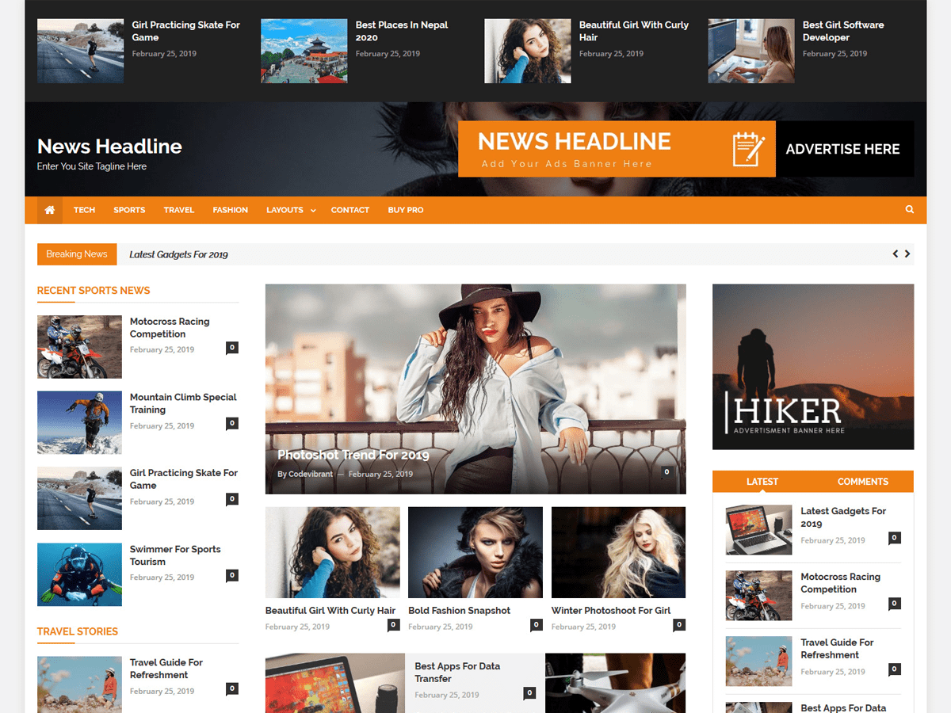Click the notepad icon in the ads banner
This screenshot has width=951, height=713.
click(748, 148)
